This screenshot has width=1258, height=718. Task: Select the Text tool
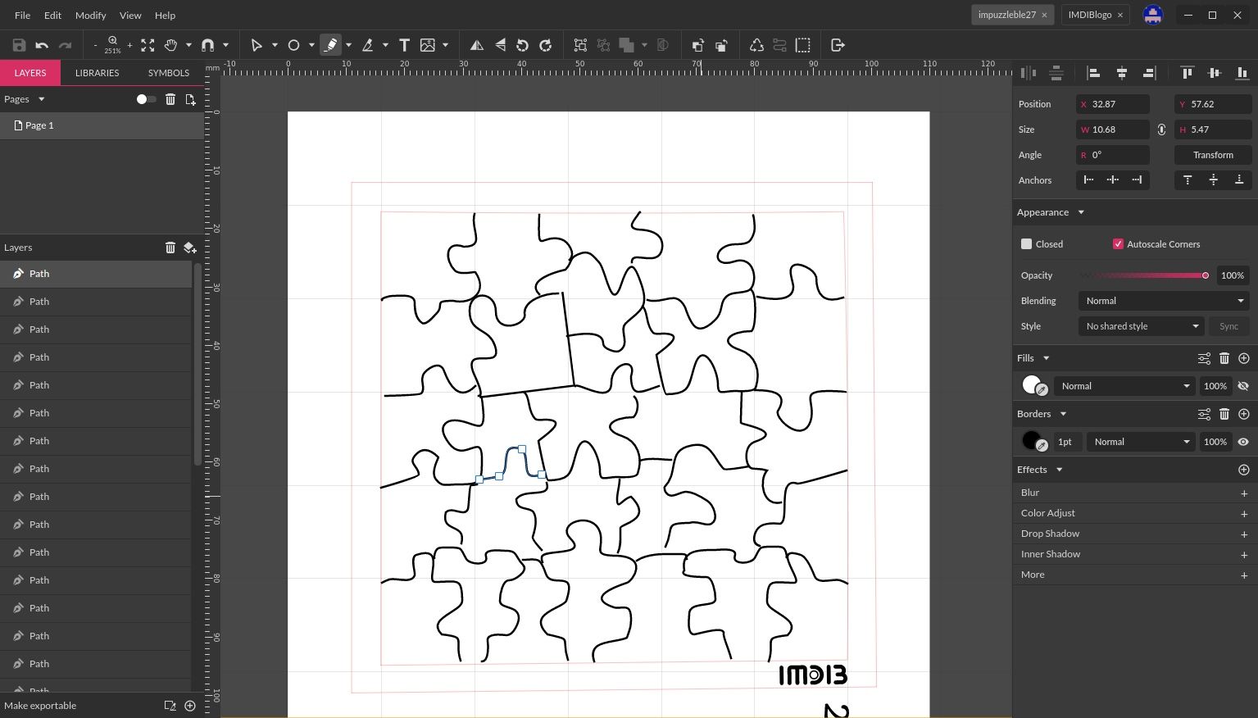click(404, 45)
